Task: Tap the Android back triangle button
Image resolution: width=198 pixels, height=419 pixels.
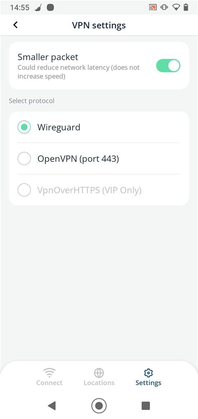Action: [51, 406]
